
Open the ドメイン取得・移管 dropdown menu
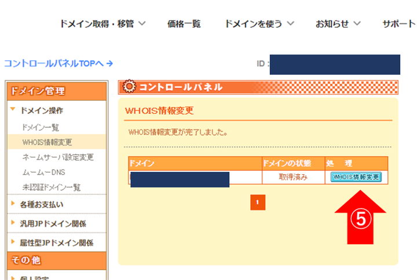point(102,24)
